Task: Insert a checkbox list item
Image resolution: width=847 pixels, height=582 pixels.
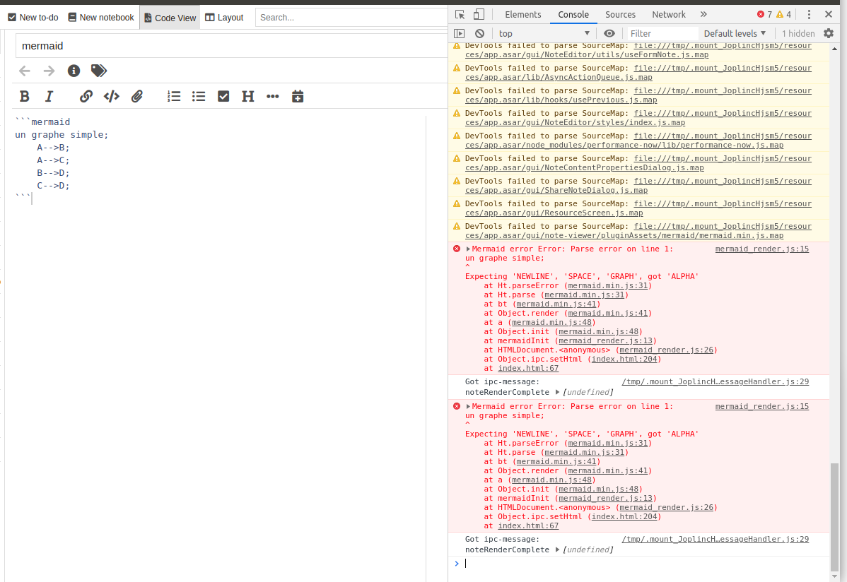Action: [223, 97]
